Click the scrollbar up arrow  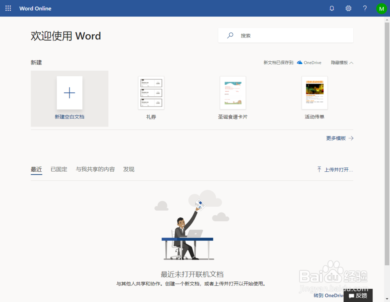point(387,20)
